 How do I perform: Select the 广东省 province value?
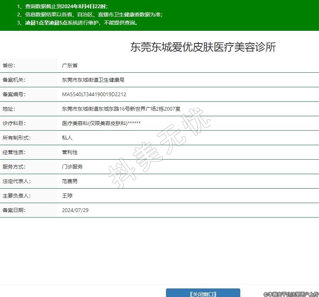coord(70,65)
